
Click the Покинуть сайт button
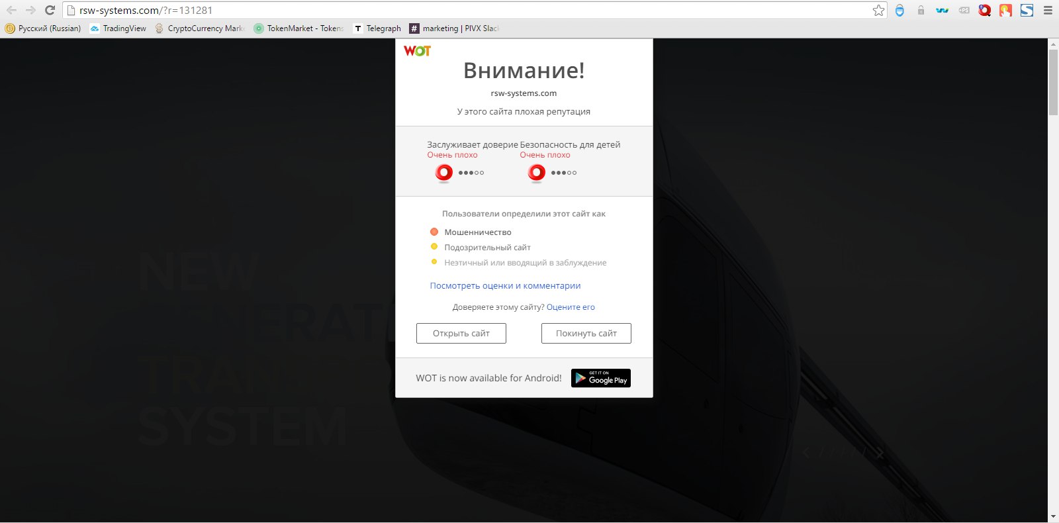tap(586, 334)
